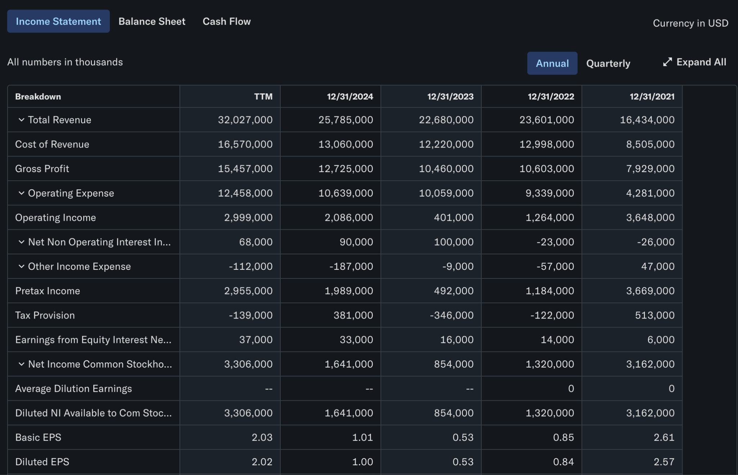Screen dimensions: 738x475
Task: Click 2024 Other Income Expense value -187,000
Action: pos(351,267)
